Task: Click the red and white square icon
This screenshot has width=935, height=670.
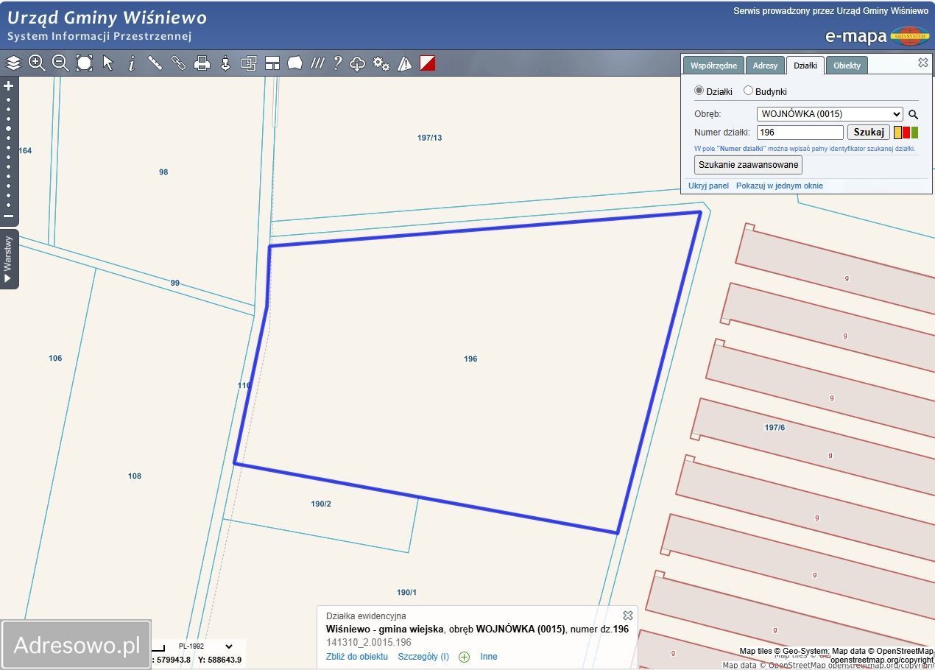Action: 428,63
